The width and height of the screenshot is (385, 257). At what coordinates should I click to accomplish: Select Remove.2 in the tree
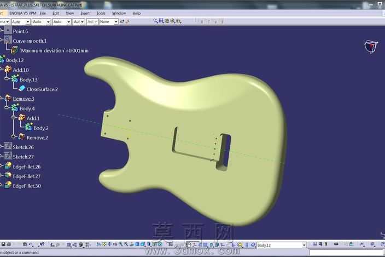click(37, 138)
